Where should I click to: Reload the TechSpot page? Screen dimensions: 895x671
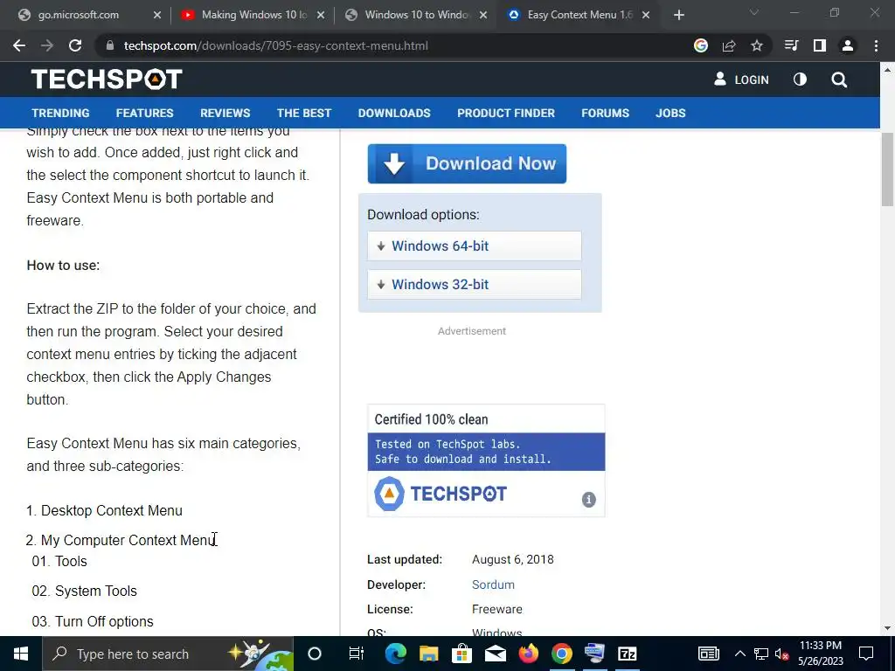75,45
